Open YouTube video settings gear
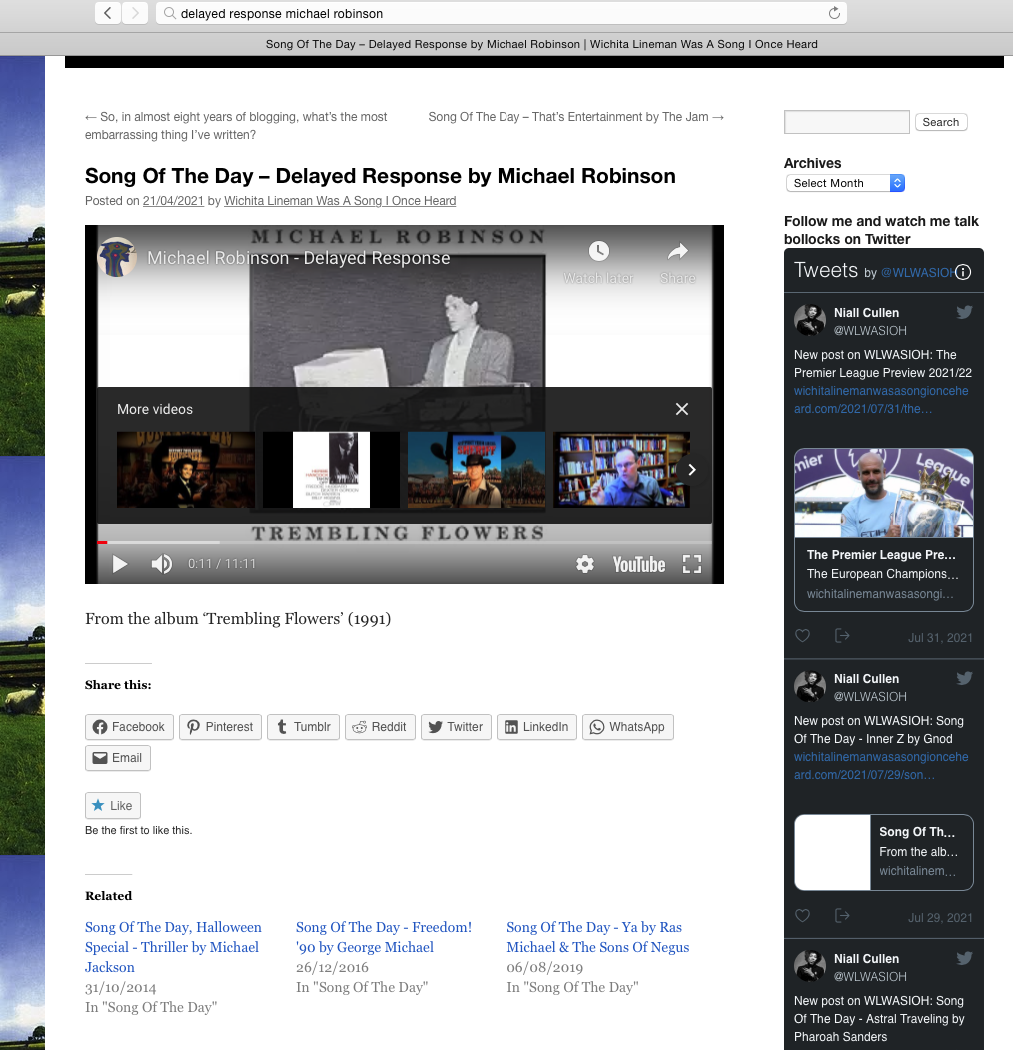The height and width of the screenshot is (1050, 1013). [x=585, y=564]
